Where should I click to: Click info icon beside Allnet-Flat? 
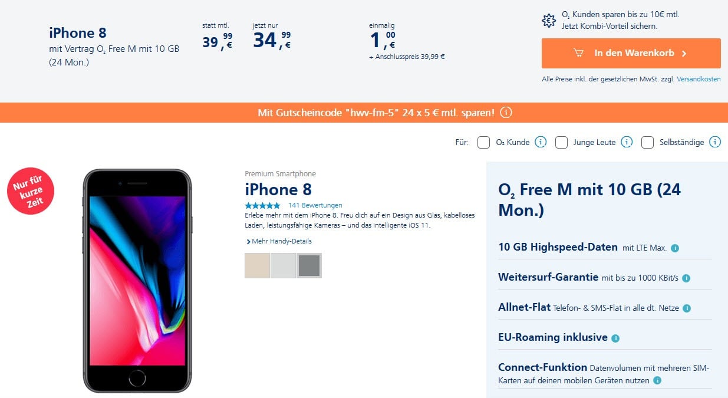(x=687, y=308)
